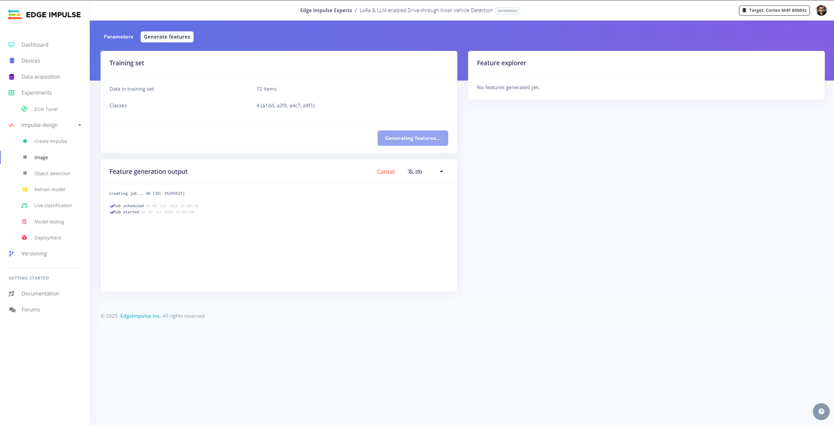The image size is (834, 425).
Task: Click the Edge Impulse logo
Action: pos(44,15)
